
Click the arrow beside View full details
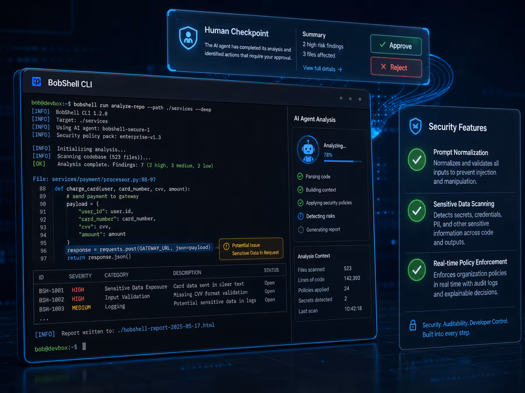click(x=340, y=69)
